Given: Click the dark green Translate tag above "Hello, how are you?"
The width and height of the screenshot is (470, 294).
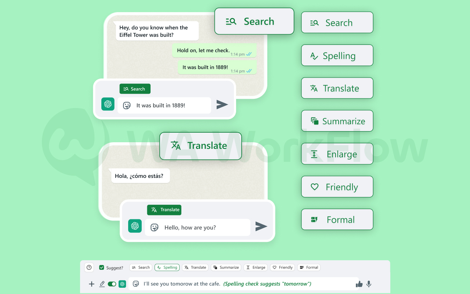Looking at the screenshot, I should (x=164, y=210).
